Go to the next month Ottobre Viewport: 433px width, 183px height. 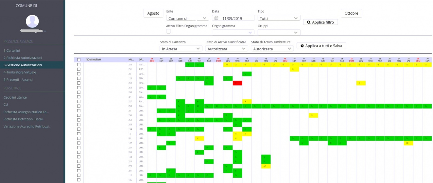(351, 13)
